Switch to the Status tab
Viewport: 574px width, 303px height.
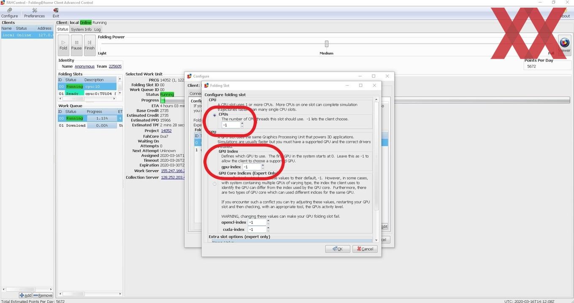(62, 29)
